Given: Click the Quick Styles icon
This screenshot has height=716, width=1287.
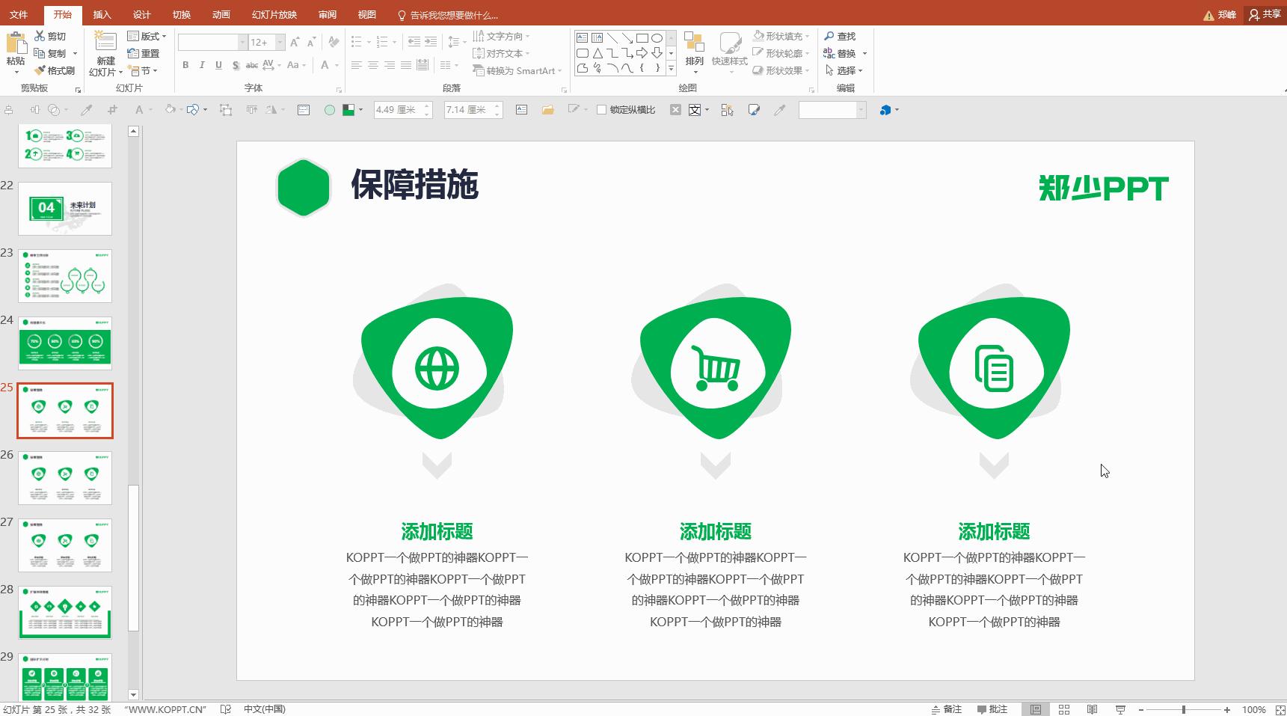Looking at the screenshot, I should click(x=731, y=52).
